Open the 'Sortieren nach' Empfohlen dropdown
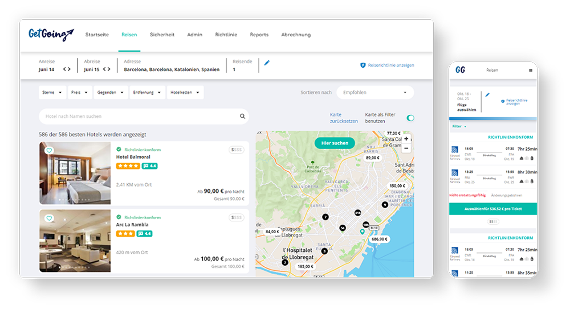 [x=375, y=93]
